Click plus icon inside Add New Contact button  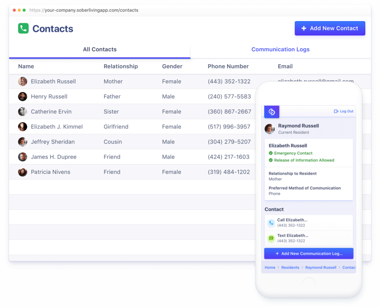click(x=304, y=28)
